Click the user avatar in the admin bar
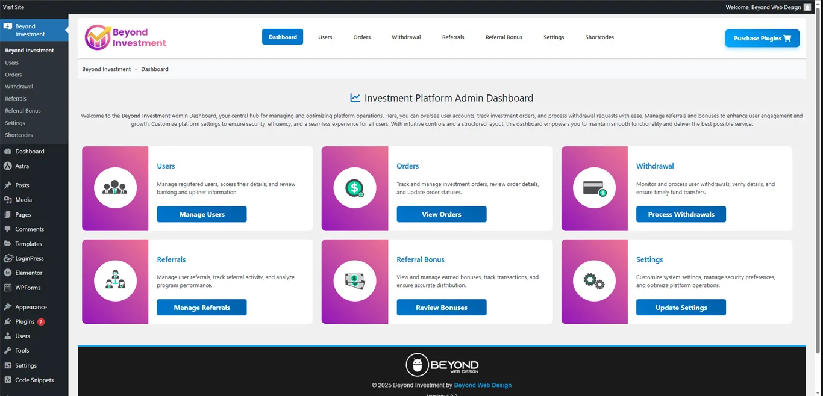This screenshot has height=396, width=823. point(807,7)
